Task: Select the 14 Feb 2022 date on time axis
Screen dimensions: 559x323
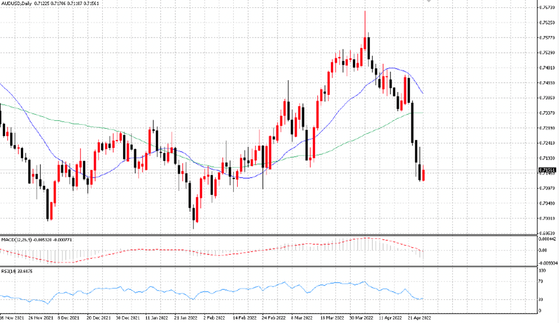Action: (x=244, y=318)
